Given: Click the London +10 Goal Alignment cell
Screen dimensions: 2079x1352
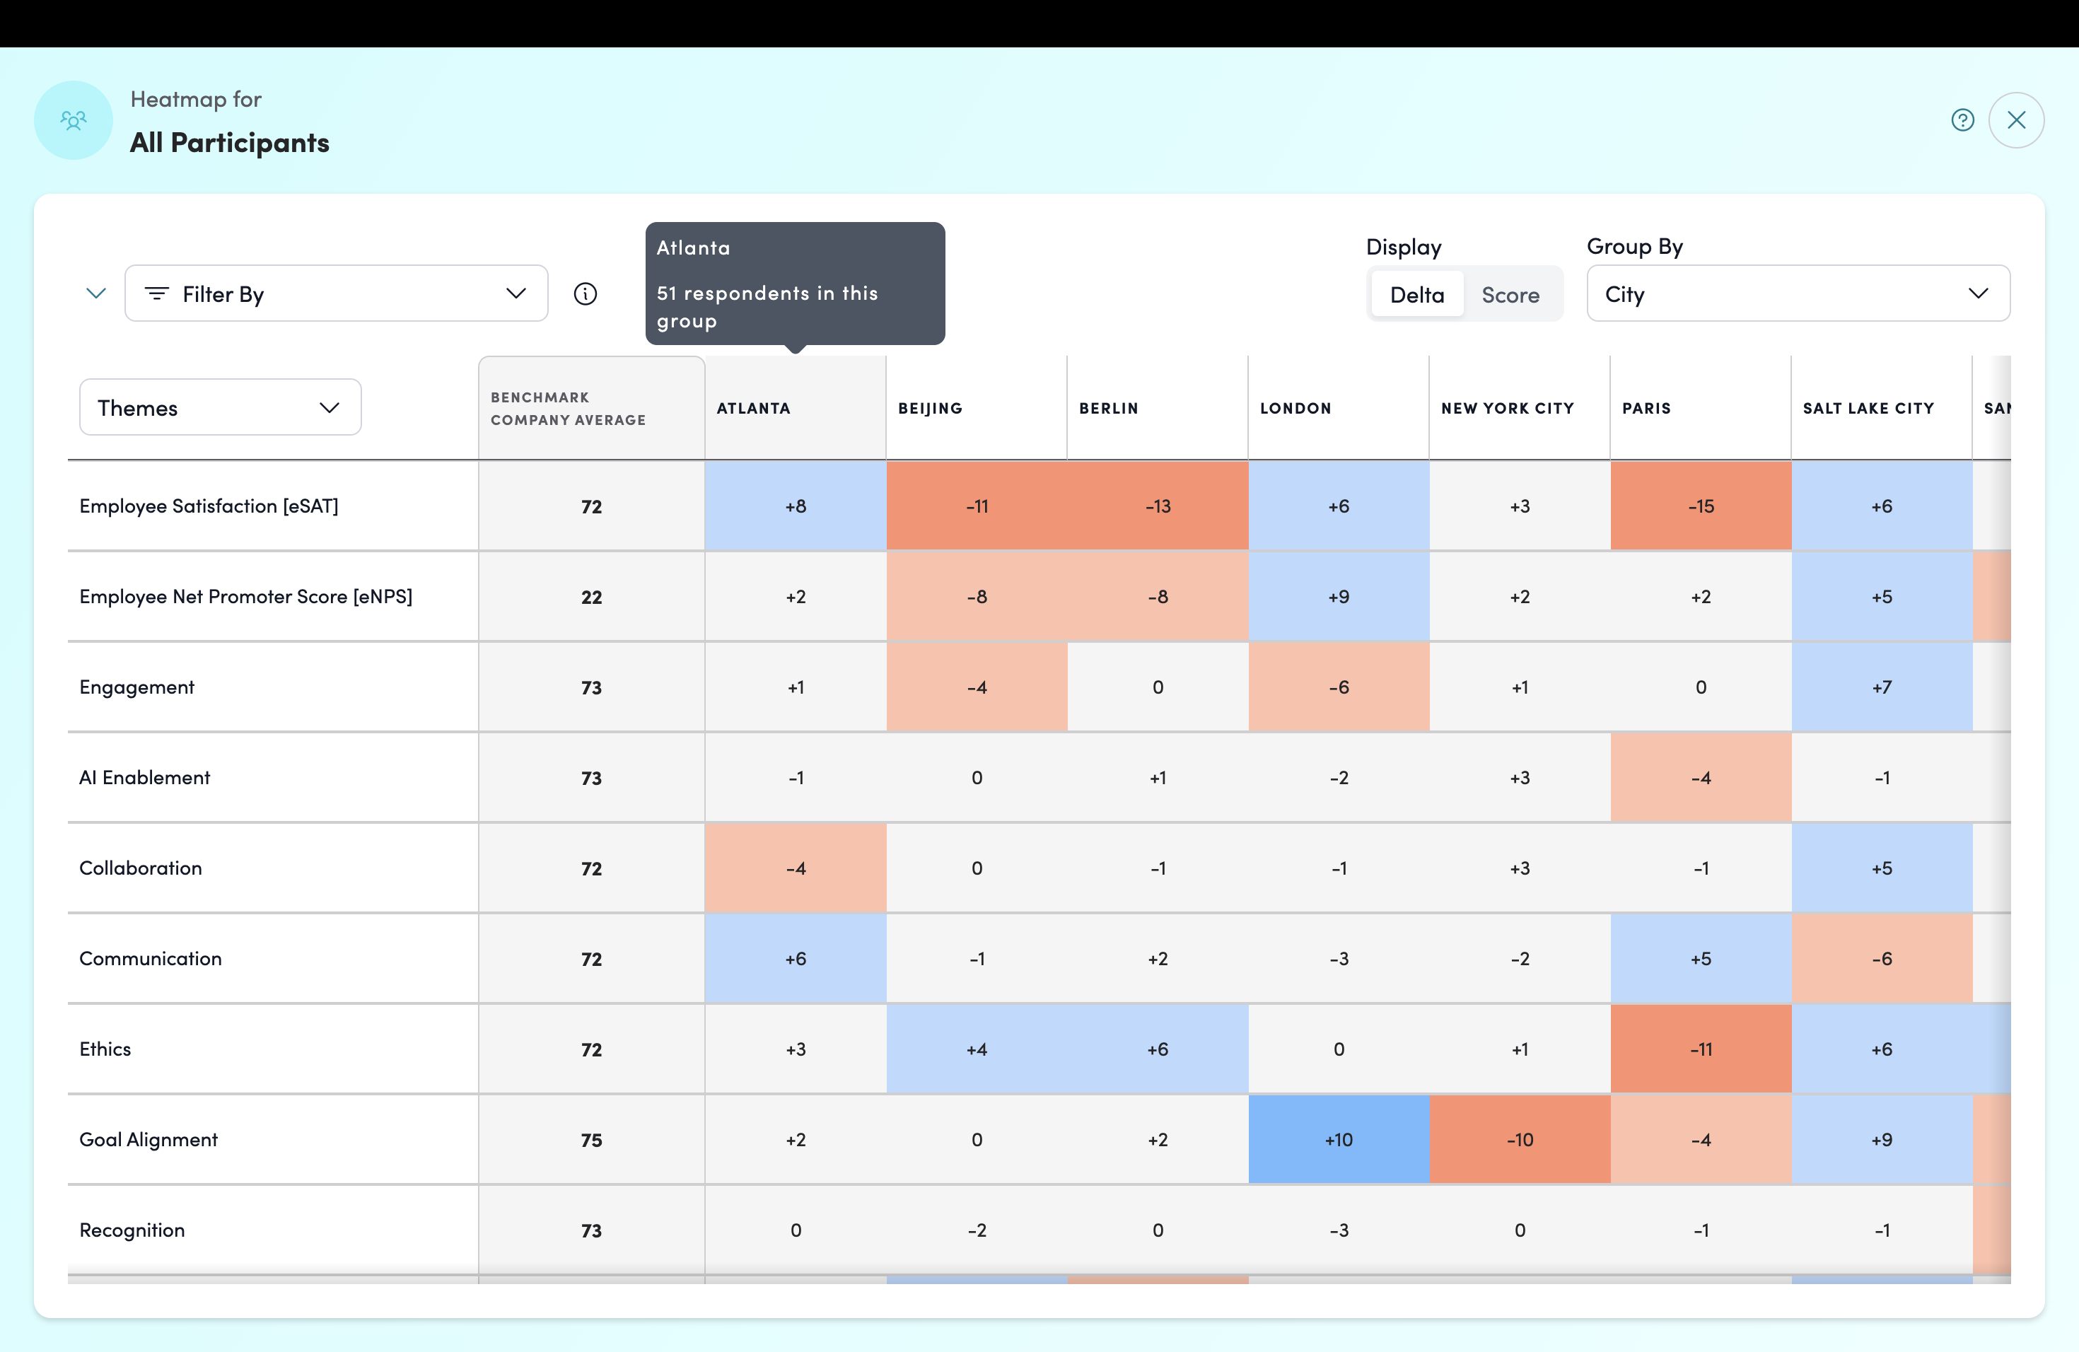Looking at the screenshot, I should [x=1339, y=1139].
